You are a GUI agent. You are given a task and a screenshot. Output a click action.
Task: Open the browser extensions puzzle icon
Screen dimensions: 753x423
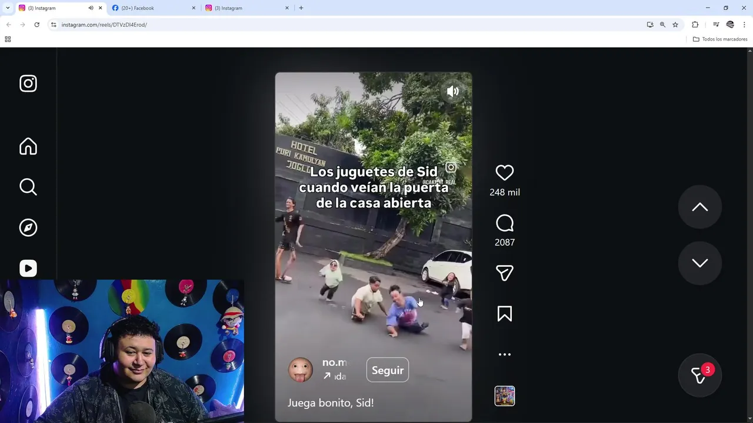click(695, 25)
